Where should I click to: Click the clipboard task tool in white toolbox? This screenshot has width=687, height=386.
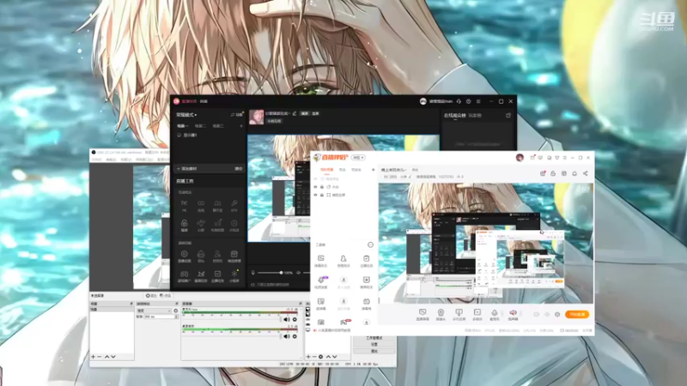point(367,261)
